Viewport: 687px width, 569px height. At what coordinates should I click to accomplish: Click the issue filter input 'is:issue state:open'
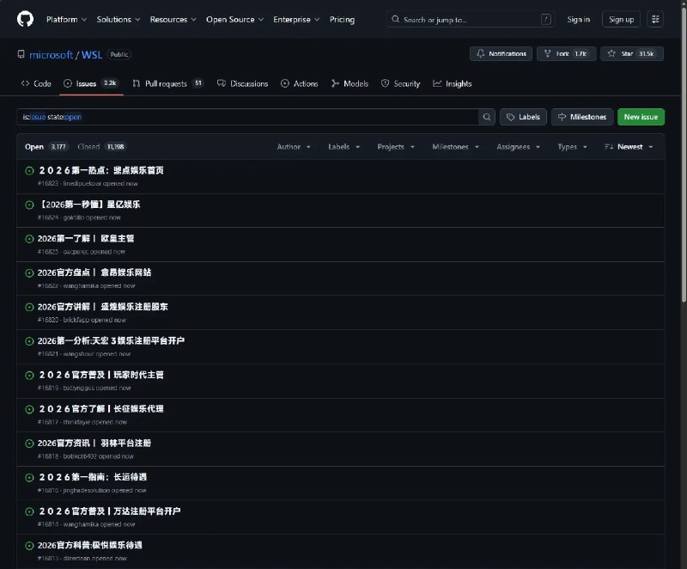(x=247, y=117)
